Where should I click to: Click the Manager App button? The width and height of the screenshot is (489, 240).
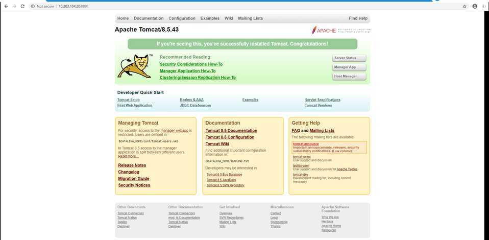click(349, 67)
